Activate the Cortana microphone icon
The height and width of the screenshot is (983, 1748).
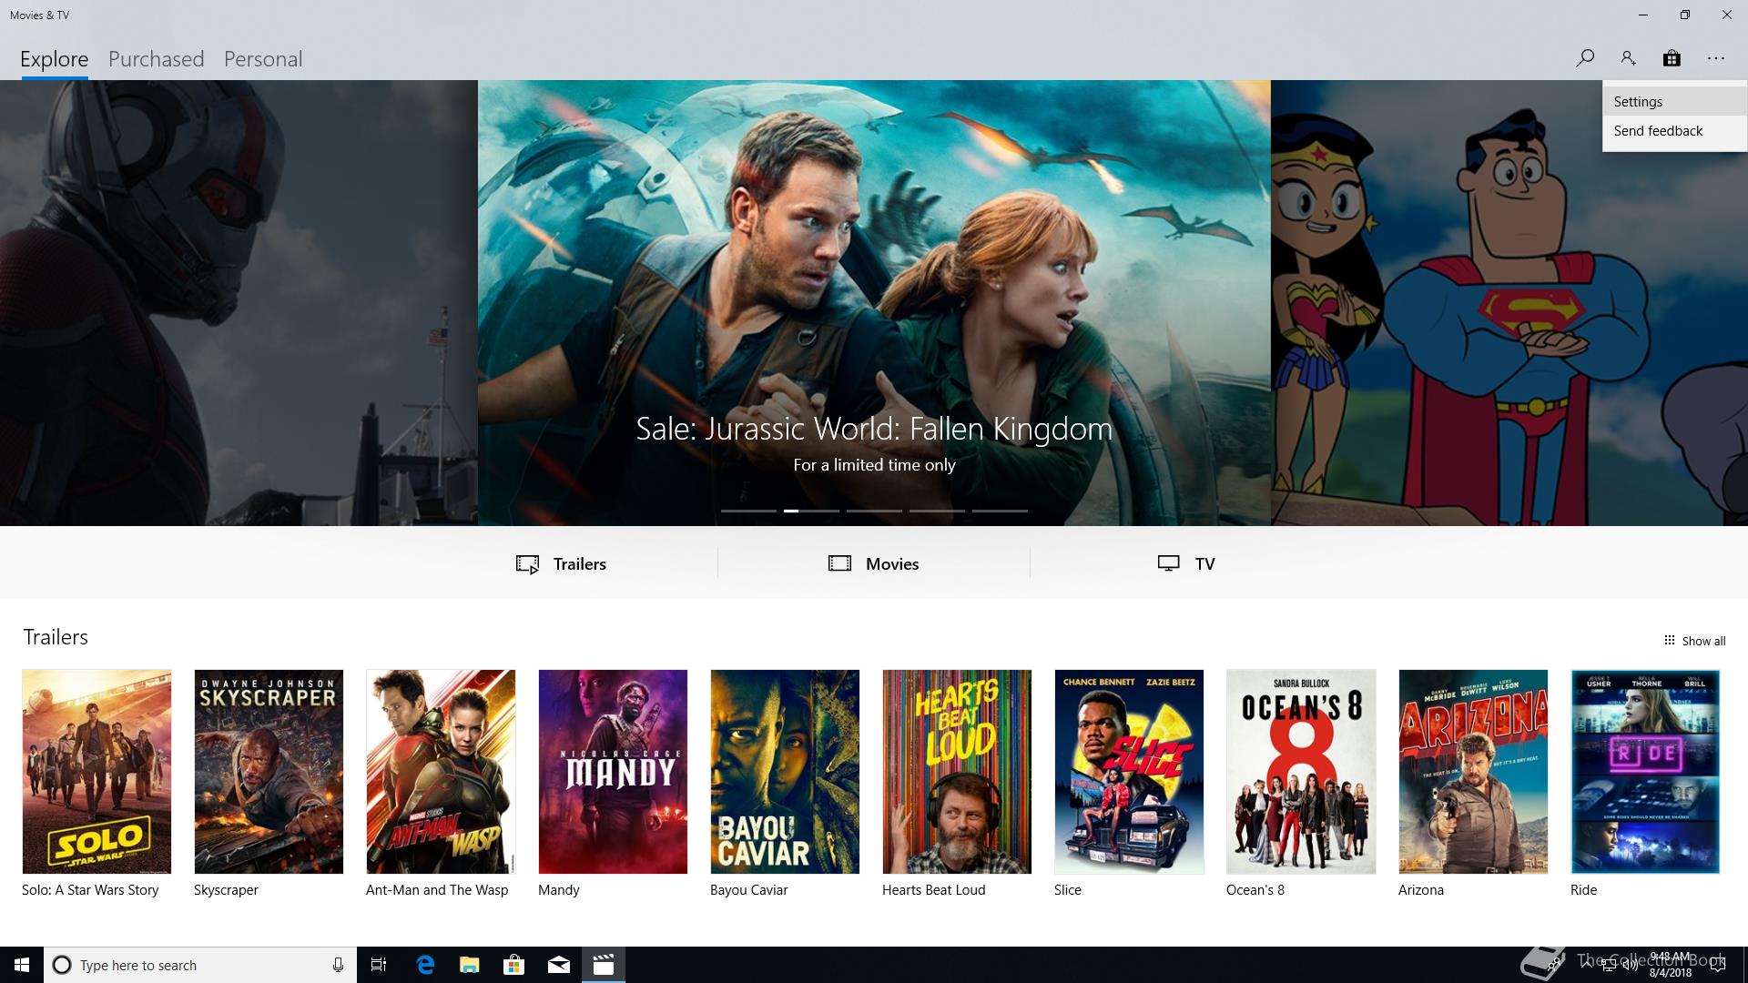[x=338, y=965]
